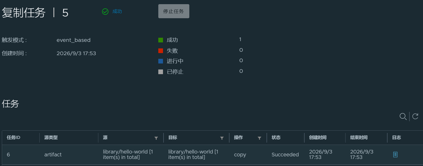The image size is (423, 166).
Task: Click the 成功 status link
Action: 117,11
